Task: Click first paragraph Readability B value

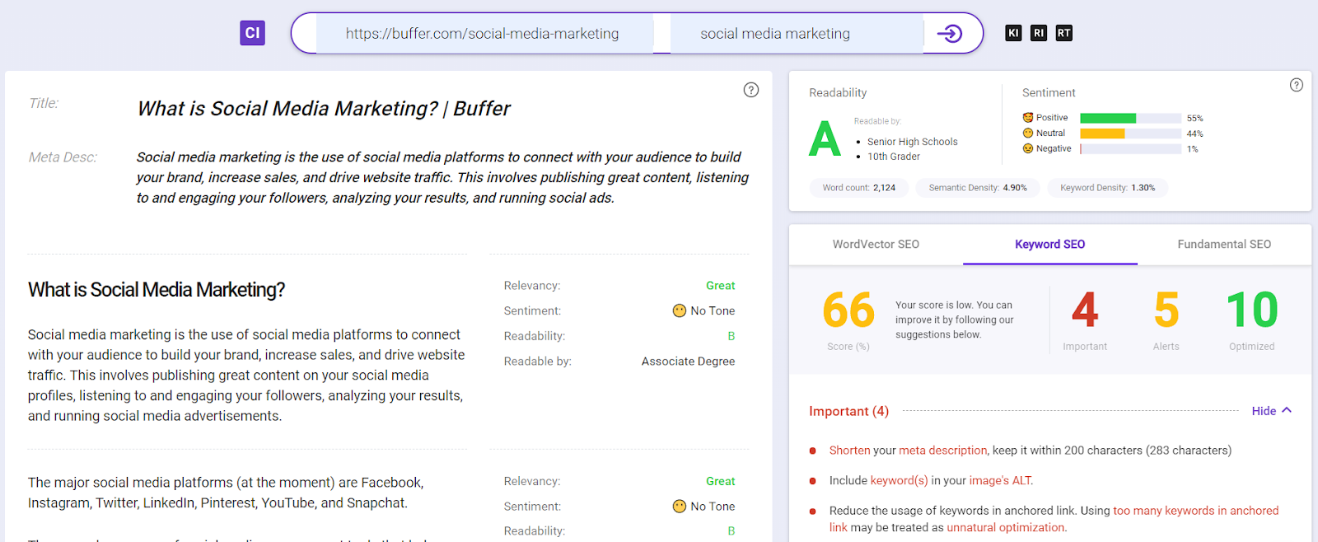Action: coord(731,336)
